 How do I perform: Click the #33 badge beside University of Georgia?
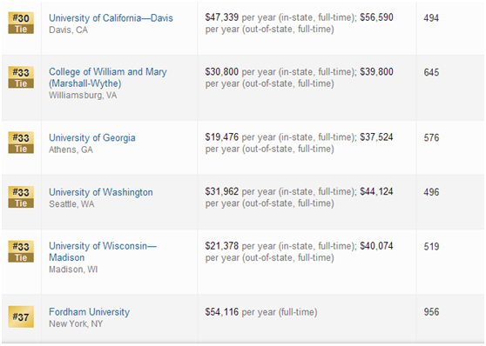tap(21, 143)
